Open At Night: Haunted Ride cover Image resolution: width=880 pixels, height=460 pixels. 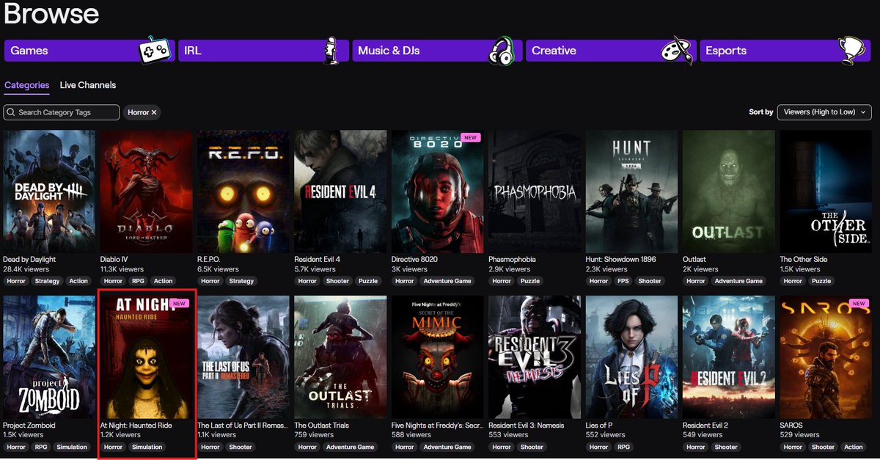tap(146, 357)
